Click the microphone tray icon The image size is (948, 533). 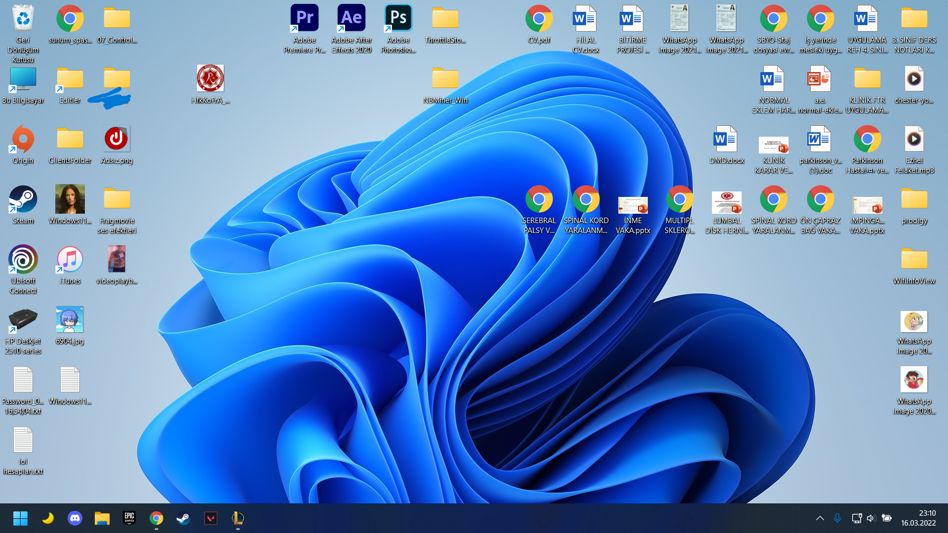point(837,518)
